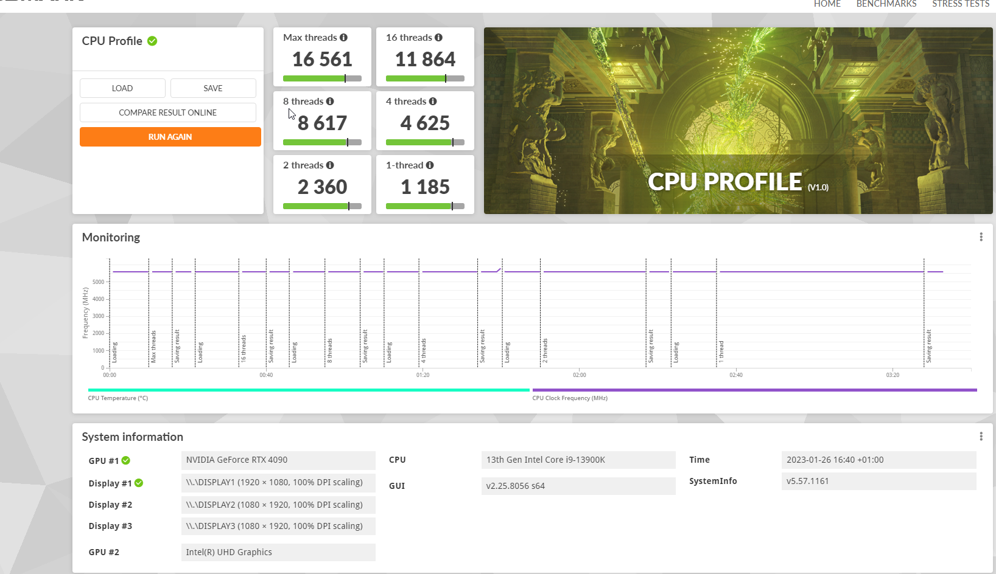The image size is (996, 574).
Task: Open the BENCHMARKS tab
Action: (x=886, y=4)
